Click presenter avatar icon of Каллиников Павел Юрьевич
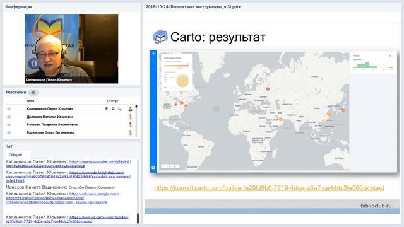The image size is (404, 227). tap(131, 109)
